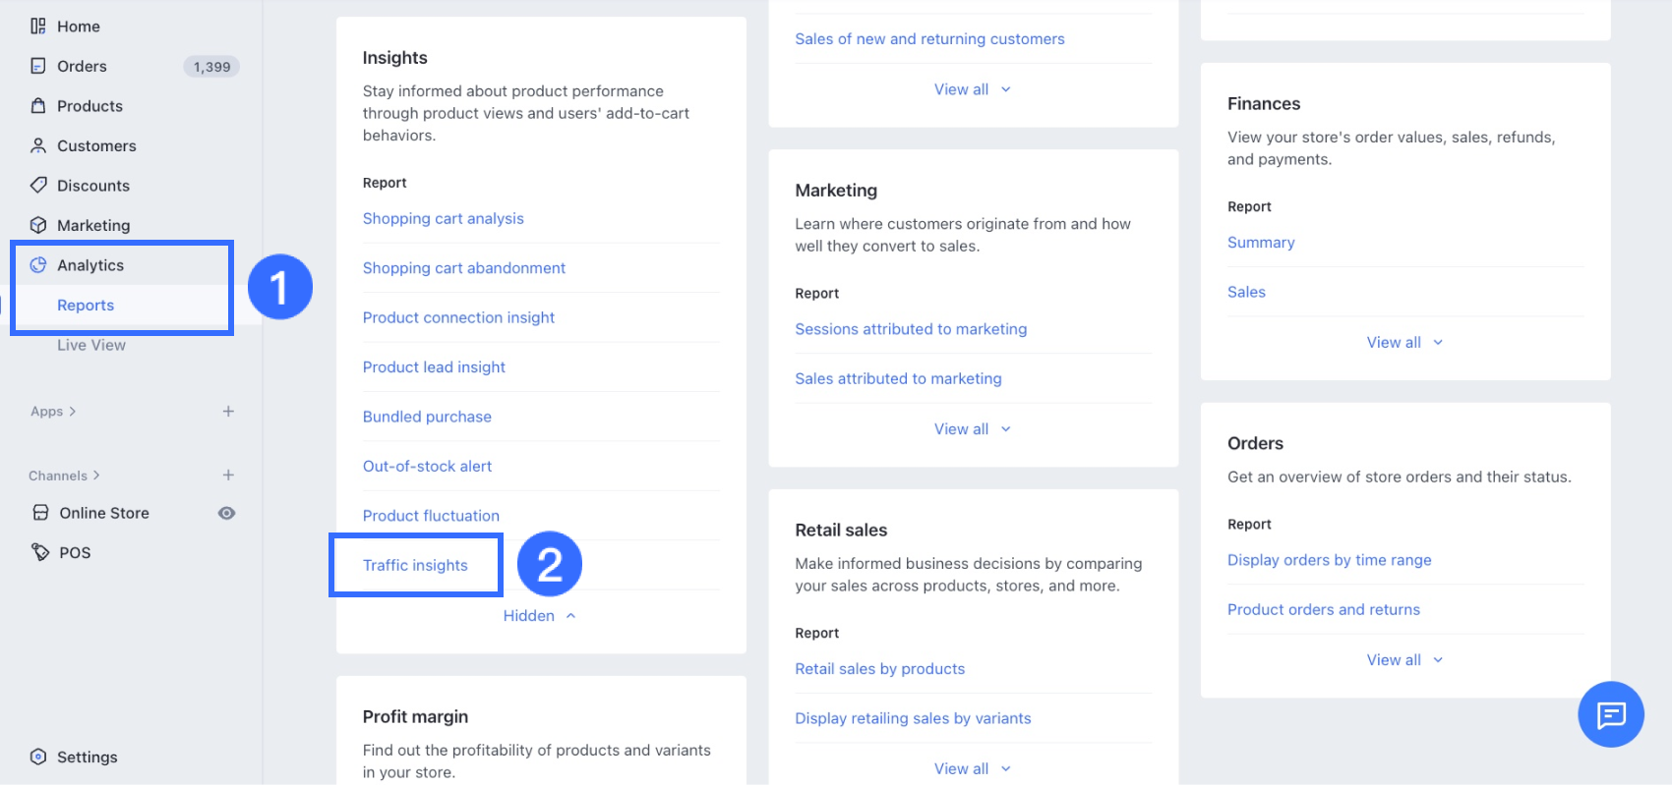The image size is (1672, 785).
Task: Select Reports under Analytics
Action: pyautogui.click(x=86, y=306)
